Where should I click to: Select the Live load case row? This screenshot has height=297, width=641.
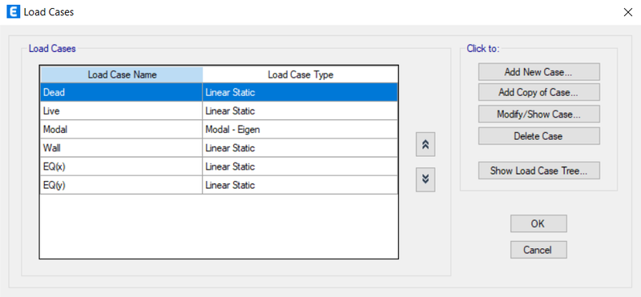[219, 110]
